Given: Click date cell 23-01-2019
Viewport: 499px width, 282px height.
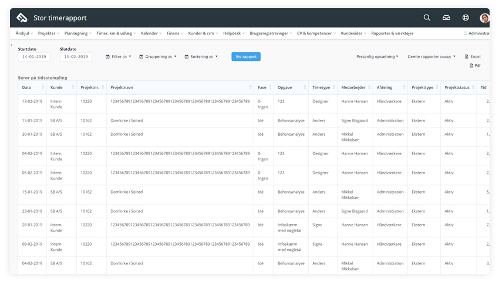Looking at the screenshot, I should (x=32, y=211).
